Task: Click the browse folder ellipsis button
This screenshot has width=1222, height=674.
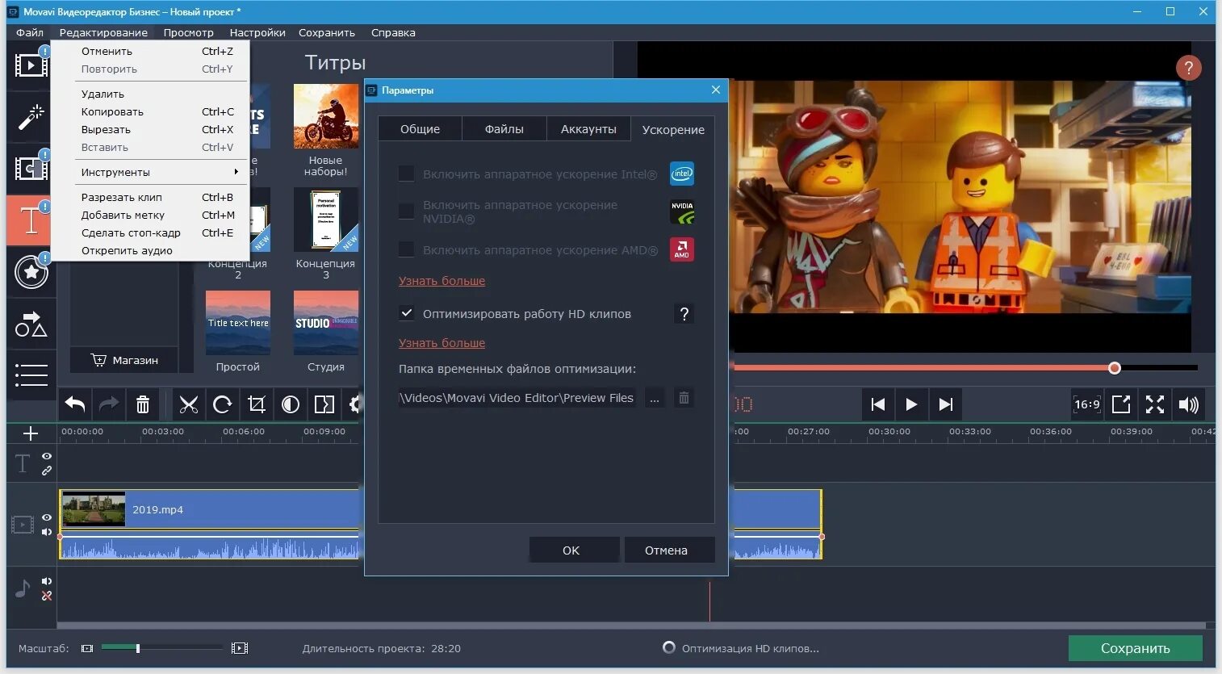Action: [655, 398]
